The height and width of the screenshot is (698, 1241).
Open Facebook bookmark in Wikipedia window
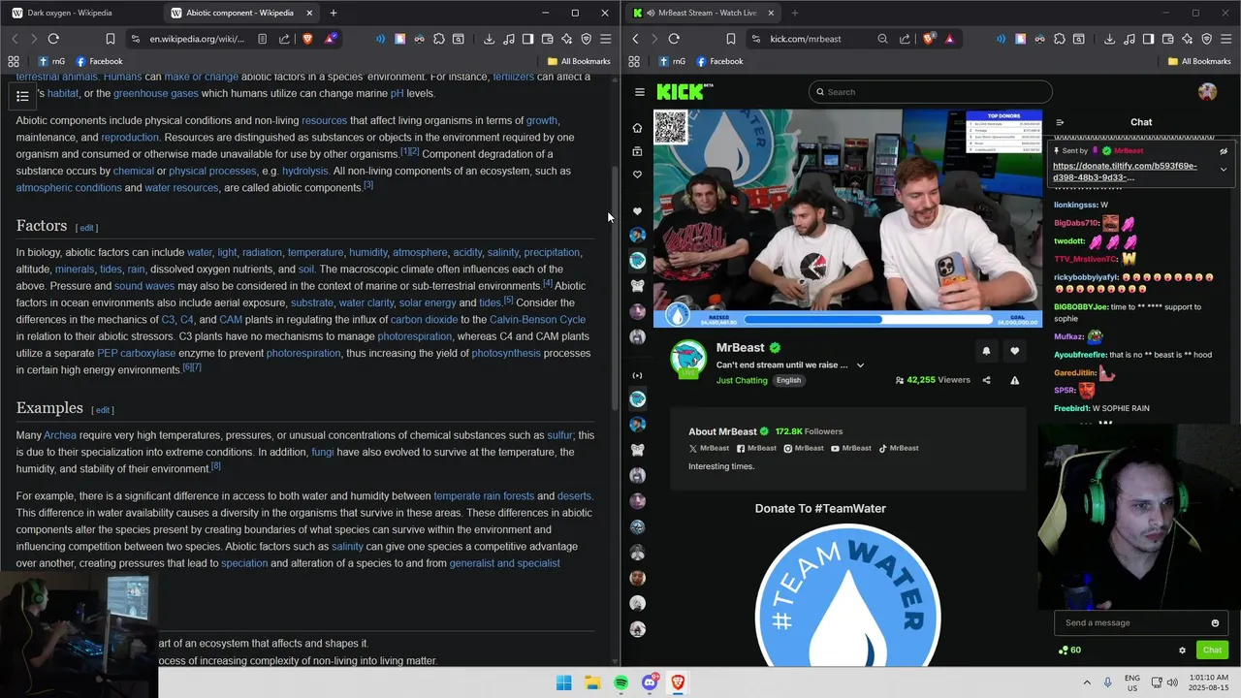(x=99, y=61)
